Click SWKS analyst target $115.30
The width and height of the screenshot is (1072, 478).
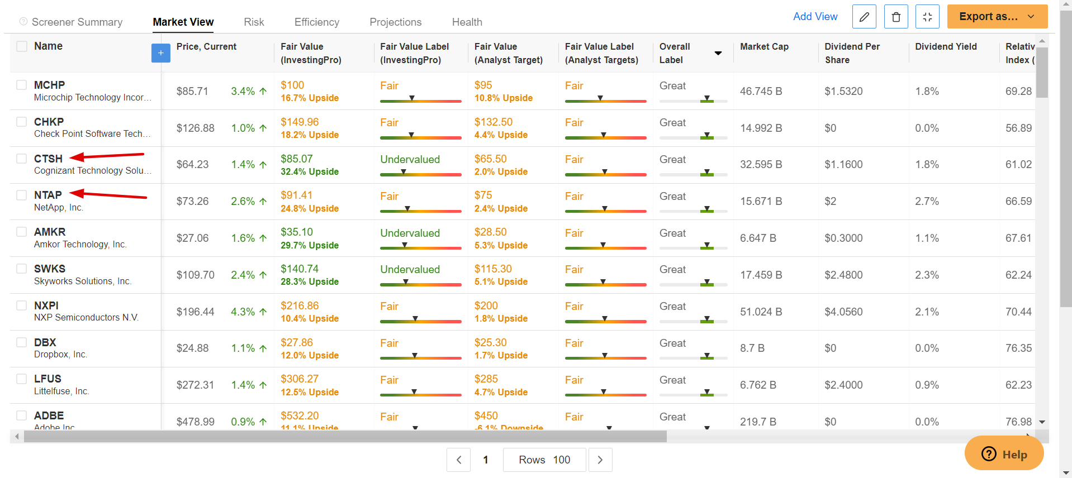coord(493,269)
